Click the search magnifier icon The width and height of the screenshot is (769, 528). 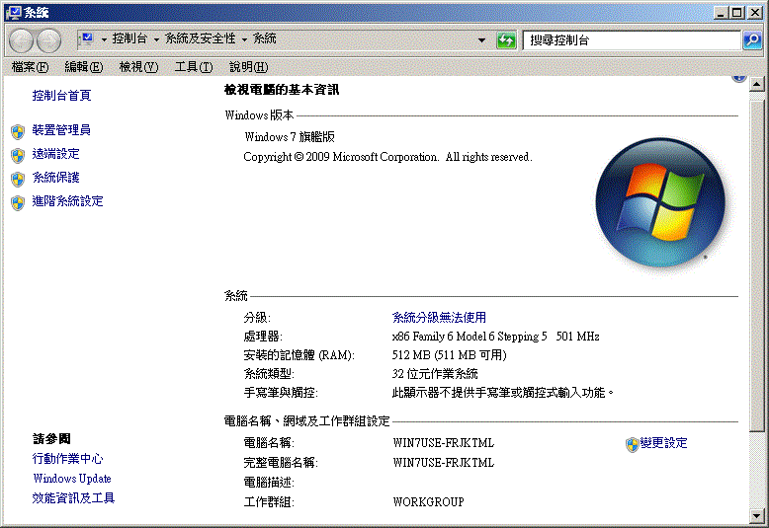752,40
